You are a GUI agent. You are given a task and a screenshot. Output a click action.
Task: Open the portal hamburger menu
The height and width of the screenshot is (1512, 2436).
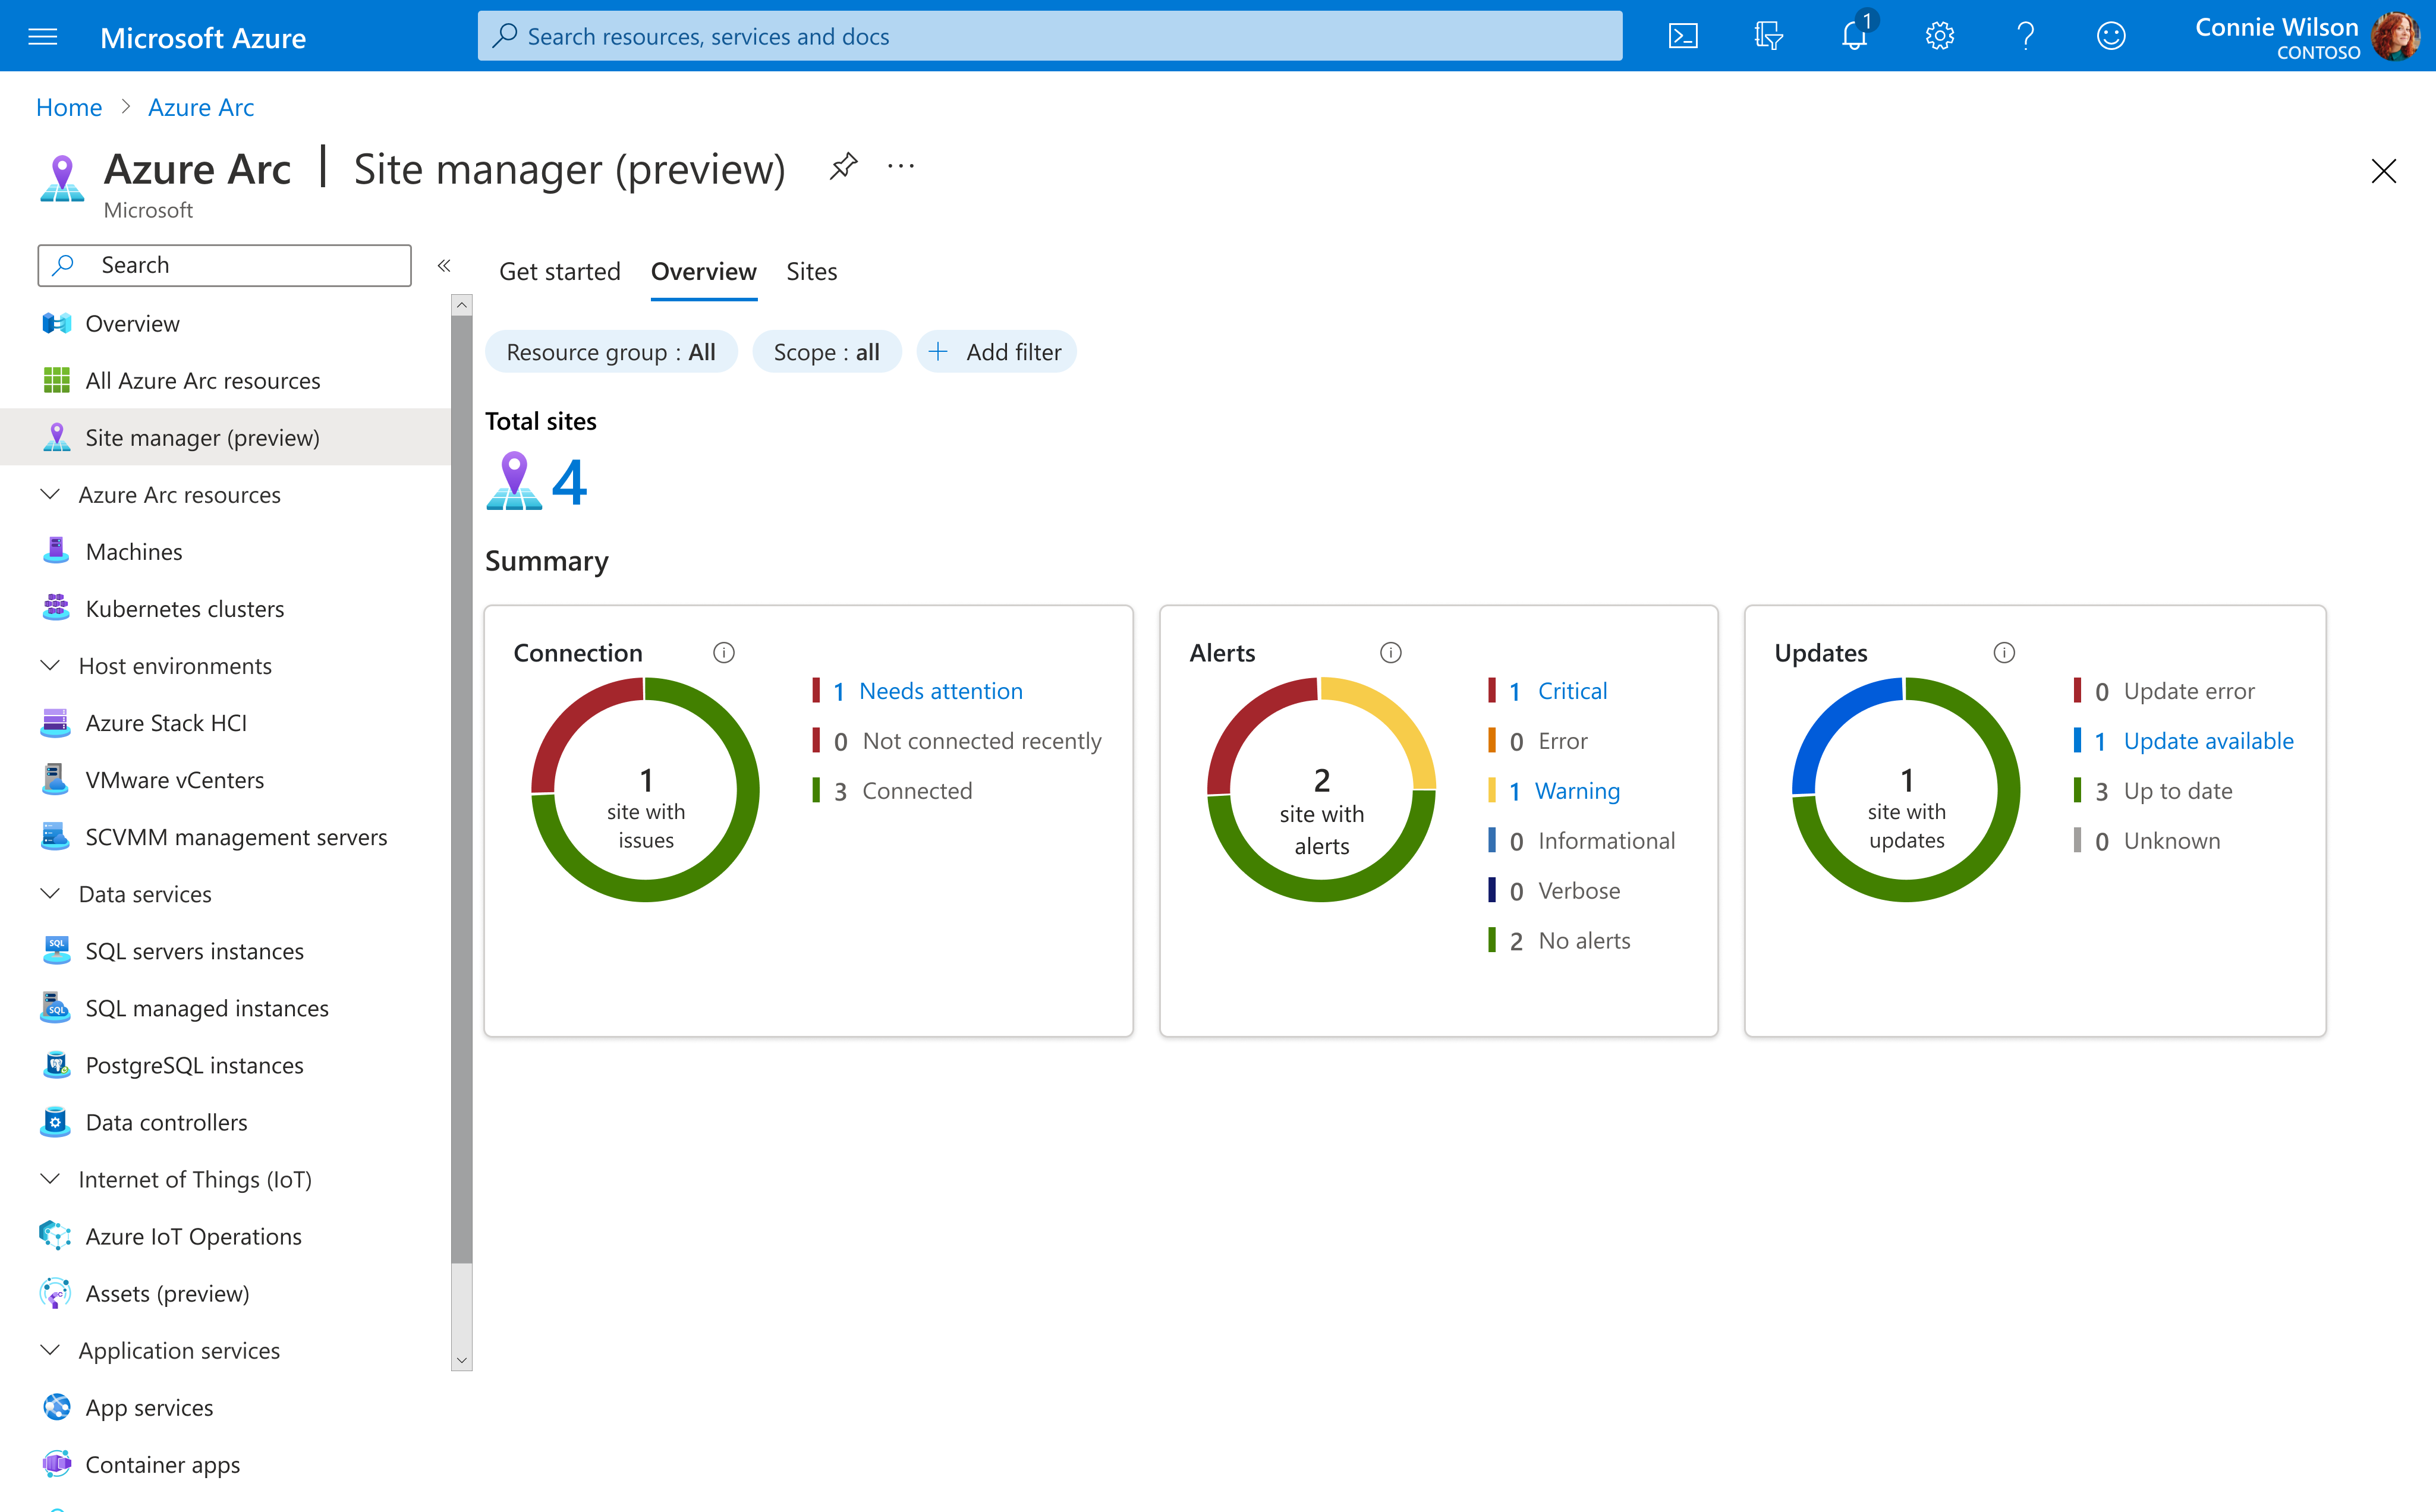(42, 36)
